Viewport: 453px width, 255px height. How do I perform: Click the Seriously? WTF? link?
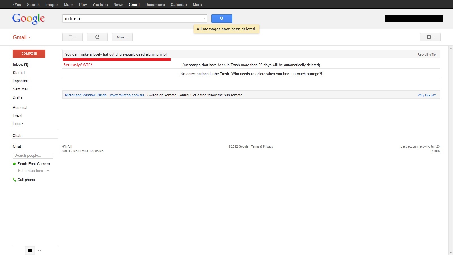point(78,65)
